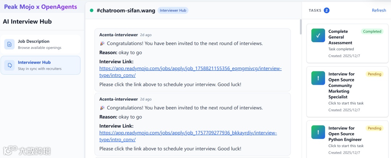The image size is (391, 158).
Task: Open the Open Source Python Engineer interview task
Action: click(345, 134)
